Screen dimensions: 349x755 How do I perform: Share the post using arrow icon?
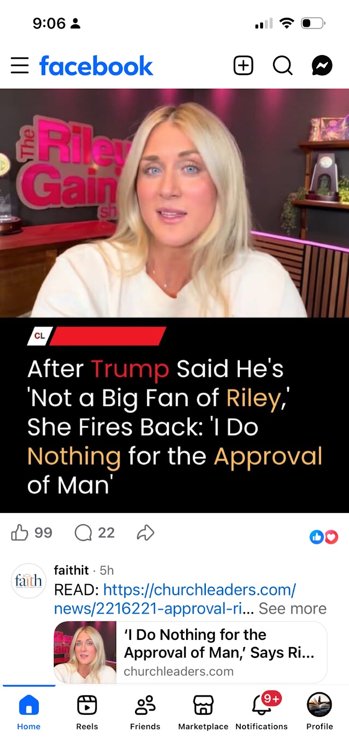click(x=145, y=533)
